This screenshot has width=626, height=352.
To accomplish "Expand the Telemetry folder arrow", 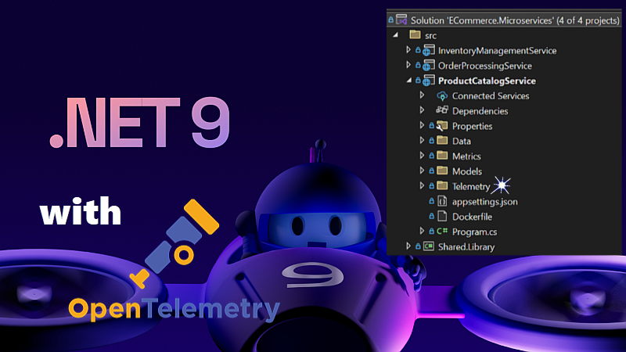I will coord(422,186).
